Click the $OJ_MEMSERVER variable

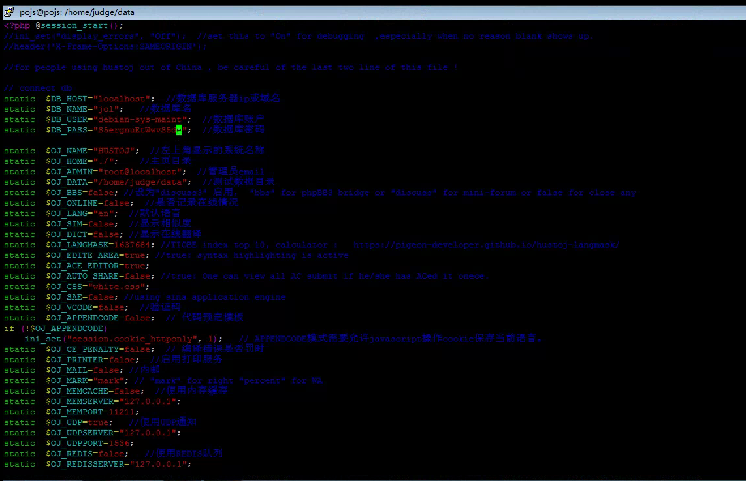tap(80, 402)
